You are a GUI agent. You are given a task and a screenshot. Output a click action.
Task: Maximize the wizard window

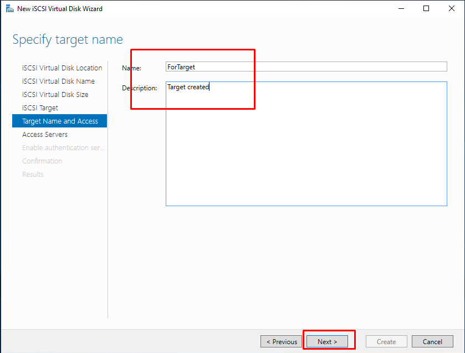point(426,9)
